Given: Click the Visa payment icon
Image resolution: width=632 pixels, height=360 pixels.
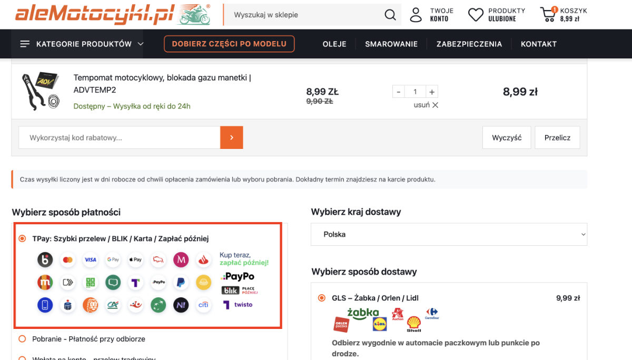Looking at the screenshot, I should coord(91,259).
